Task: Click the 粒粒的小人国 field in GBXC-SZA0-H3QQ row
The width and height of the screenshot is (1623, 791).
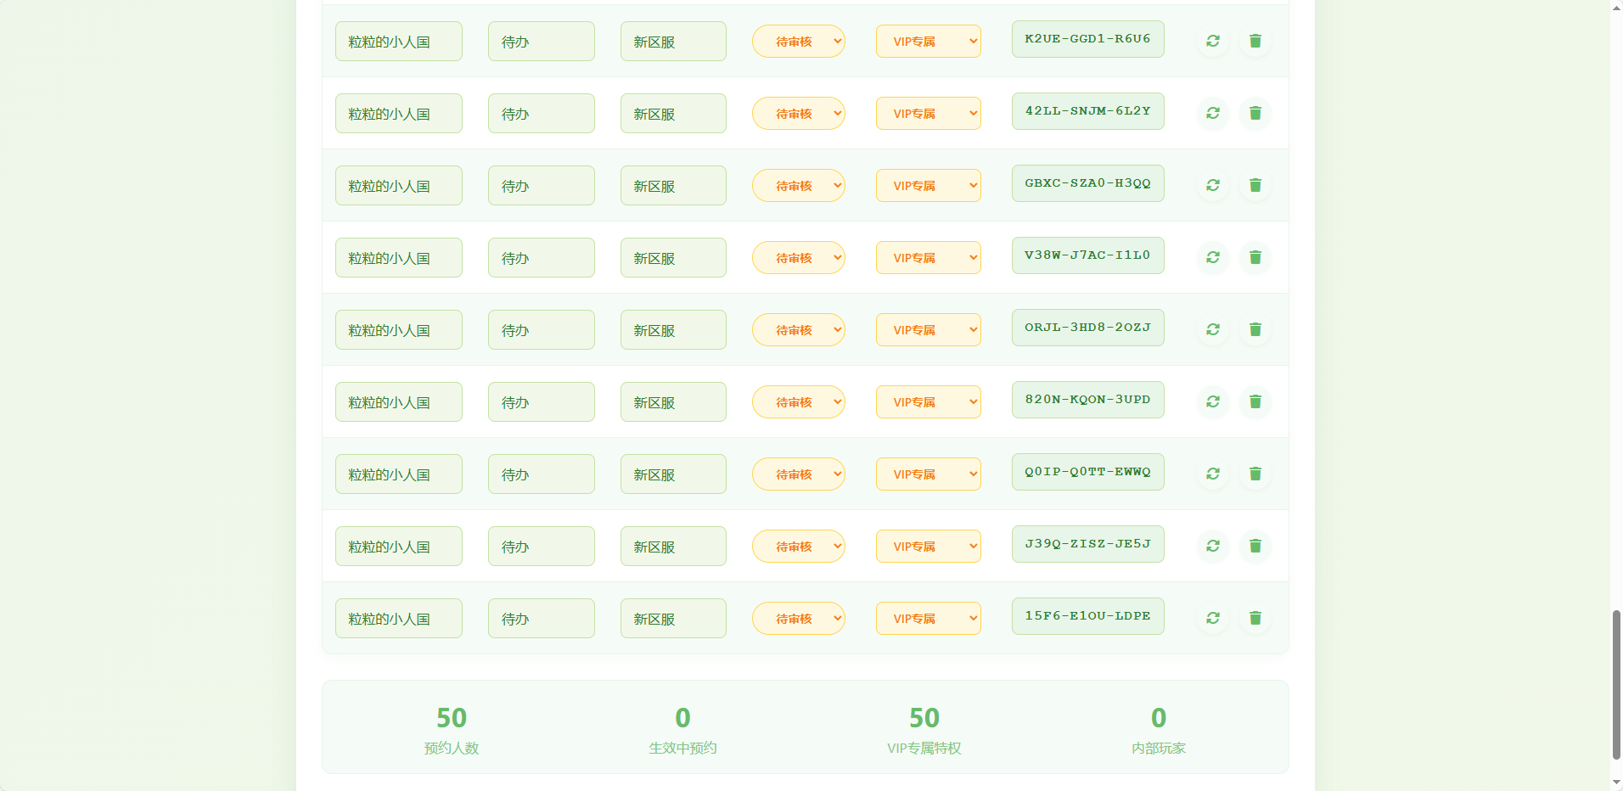Action: tap(398, 186)
